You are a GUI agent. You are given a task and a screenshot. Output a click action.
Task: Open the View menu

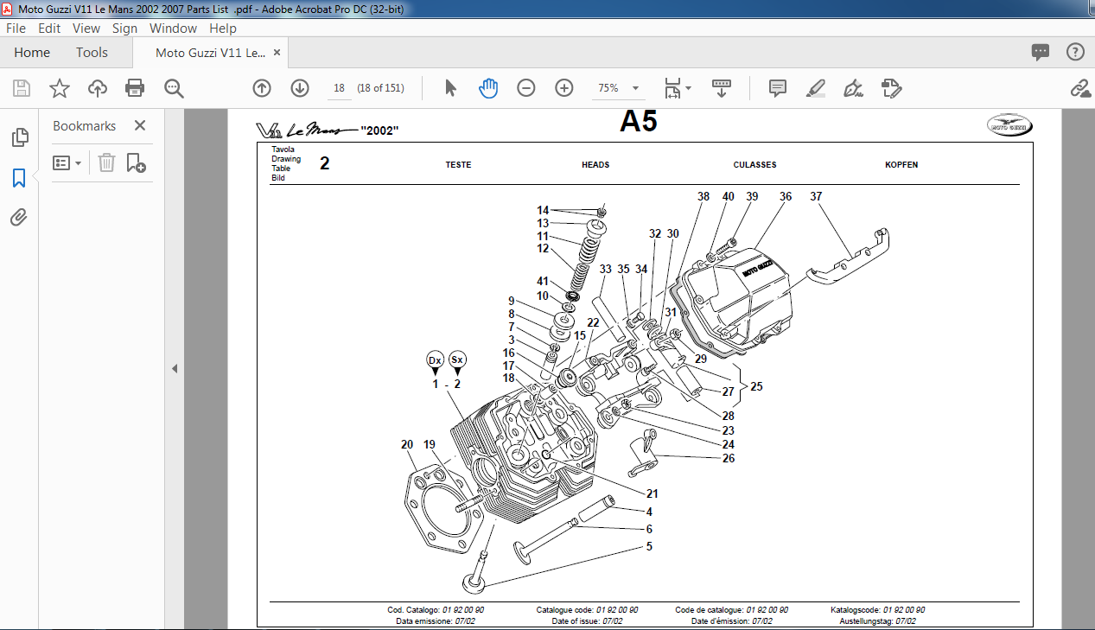coord(86,28)
